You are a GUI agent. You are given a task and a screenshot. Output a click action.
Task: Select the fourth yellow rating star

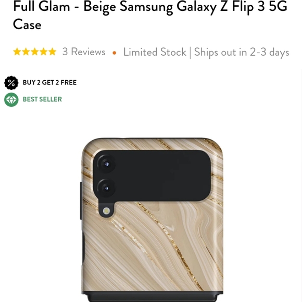[44, 52]
